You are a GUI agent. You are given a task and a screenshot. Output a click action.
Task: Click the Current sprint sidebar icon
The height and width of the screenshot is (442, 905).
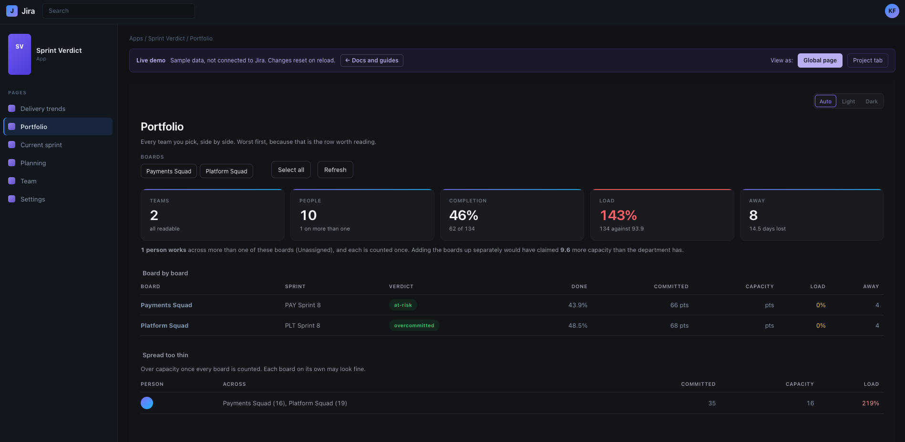12,145
